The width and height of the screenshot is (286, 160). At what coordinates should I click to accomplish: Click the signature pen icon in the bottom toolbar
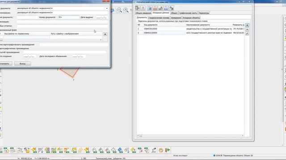(154, 150)
